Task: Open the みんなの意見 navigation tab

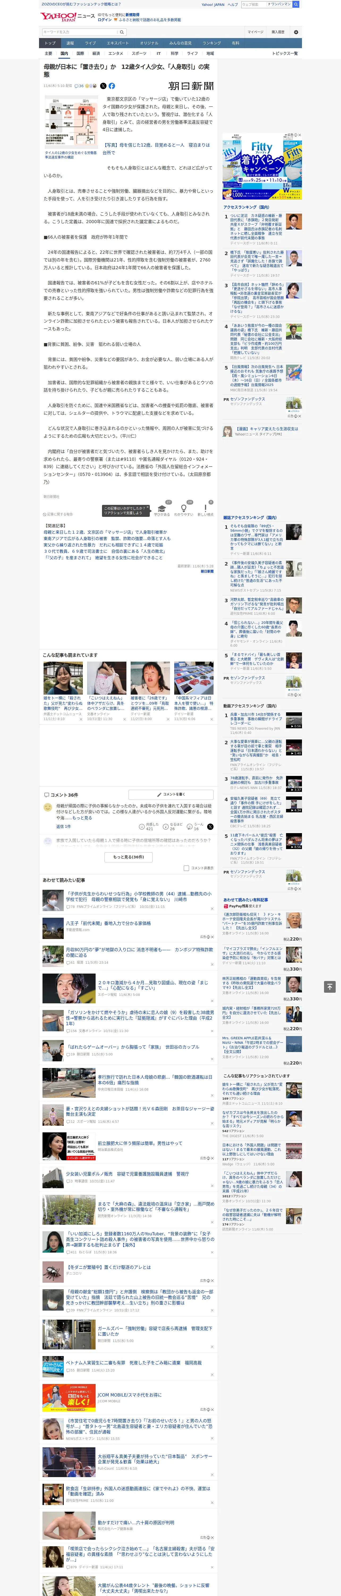Action: (180, 43)
